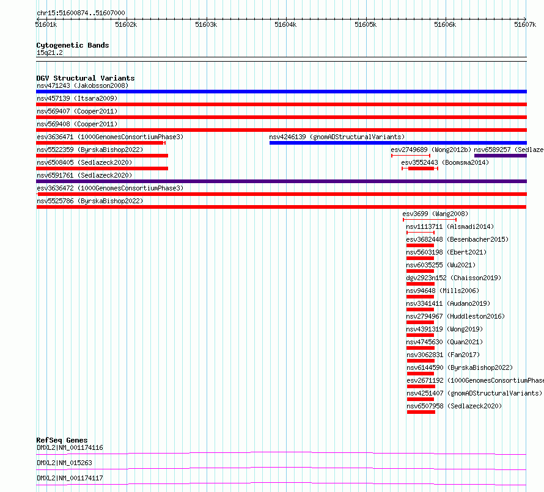544x492 pixels.
Task: Open the DMXL2|NM_001174116 gene label
Action: coord(70,447)
